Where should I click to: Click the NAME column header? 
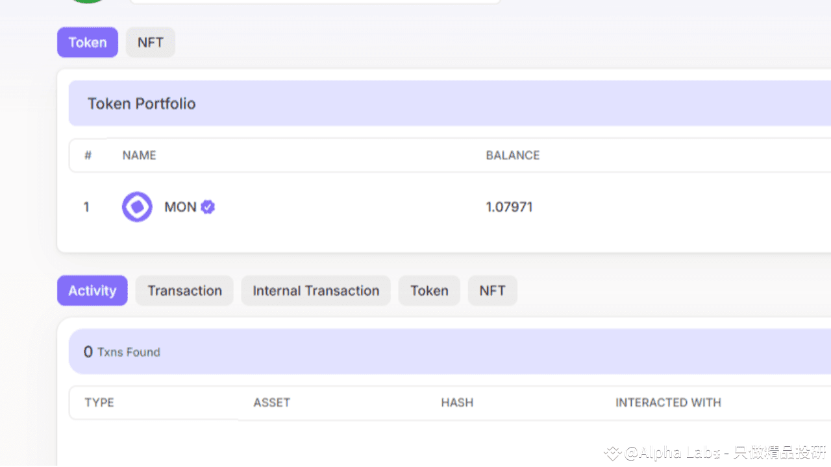[139, 156]
